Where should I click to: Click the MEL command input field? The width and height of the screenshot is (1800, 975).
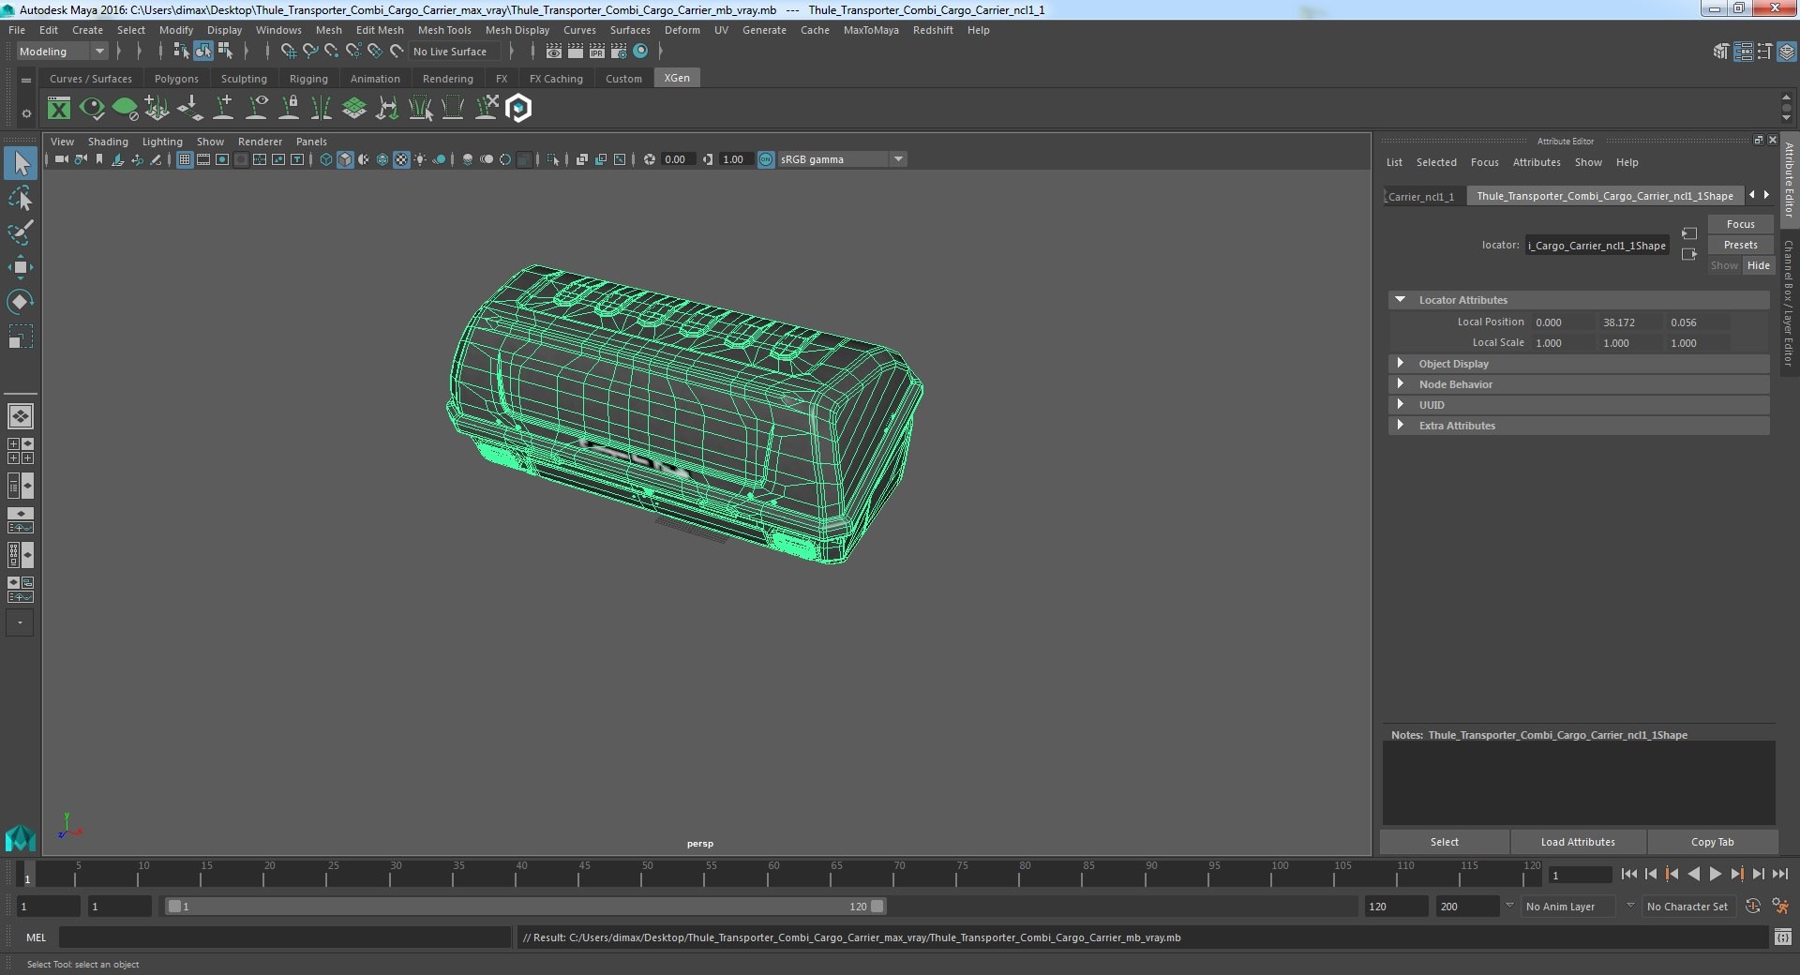pos(285,937)
